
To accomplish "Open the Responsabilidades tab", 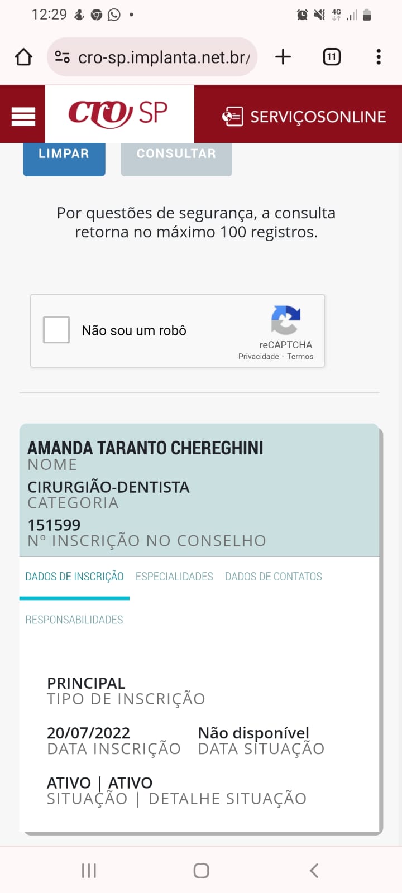I will [x=74, y=620].
